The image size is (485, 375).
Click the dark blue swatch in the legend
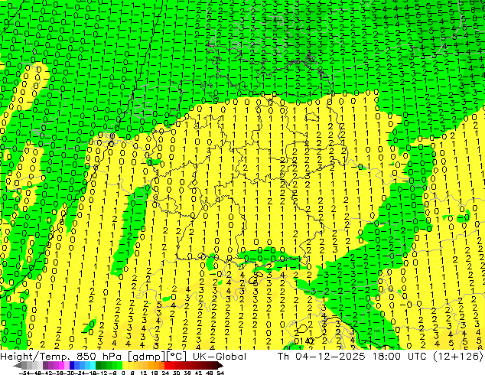(x=72, y=365)
